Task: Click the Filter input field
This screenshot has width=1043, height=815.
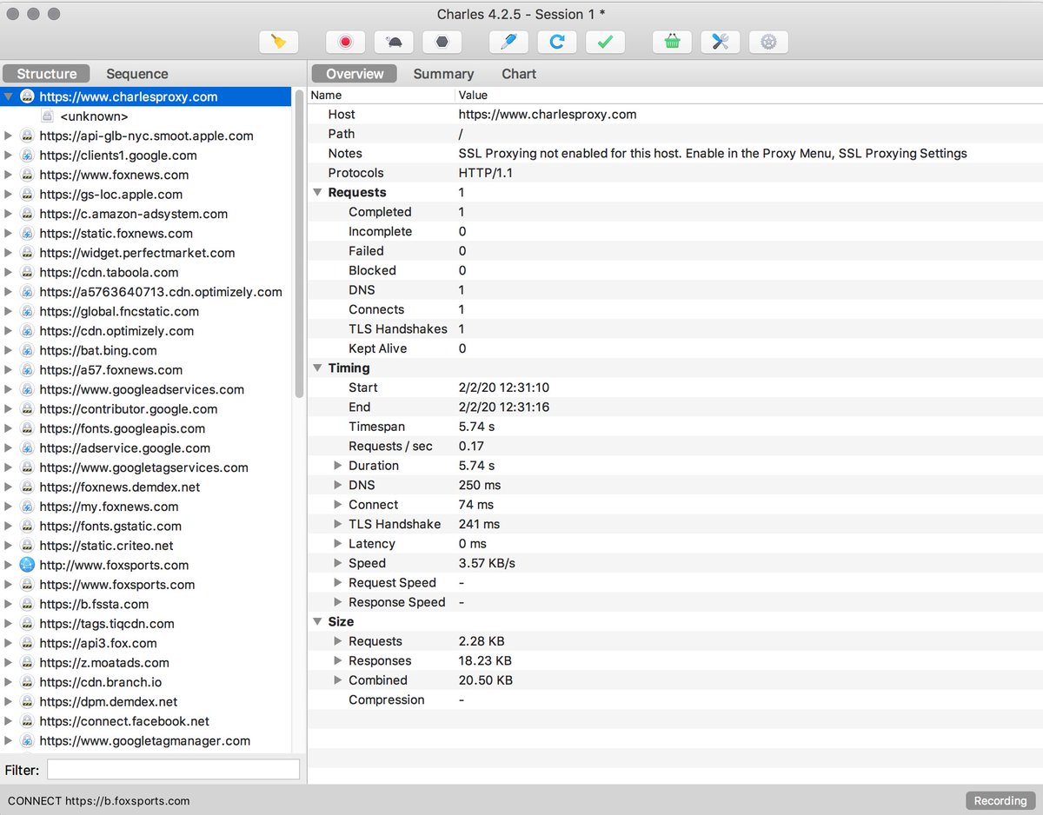Action: tap(173, 770)
